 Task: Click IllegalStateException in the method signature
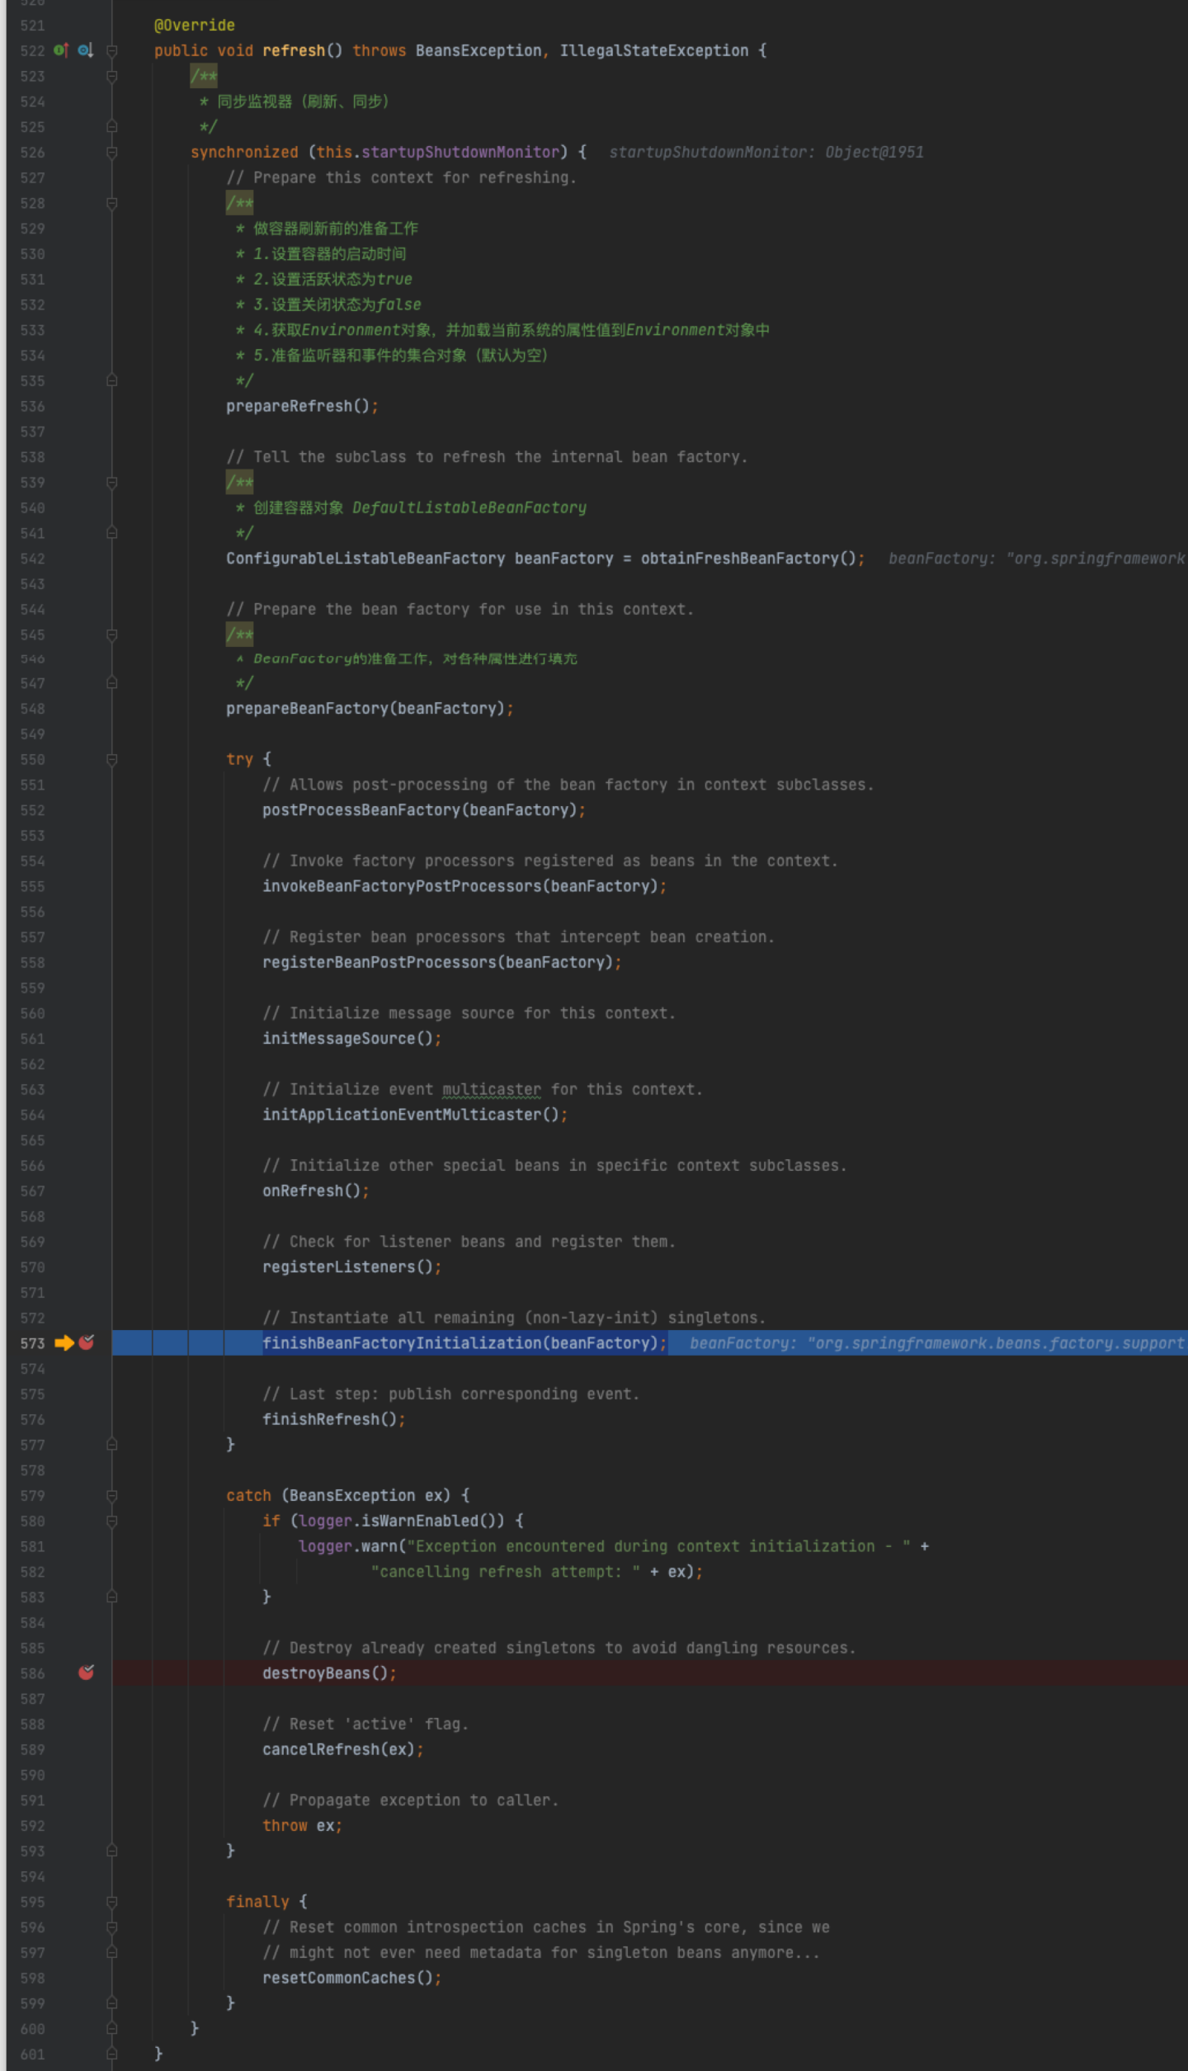point(654,50)
